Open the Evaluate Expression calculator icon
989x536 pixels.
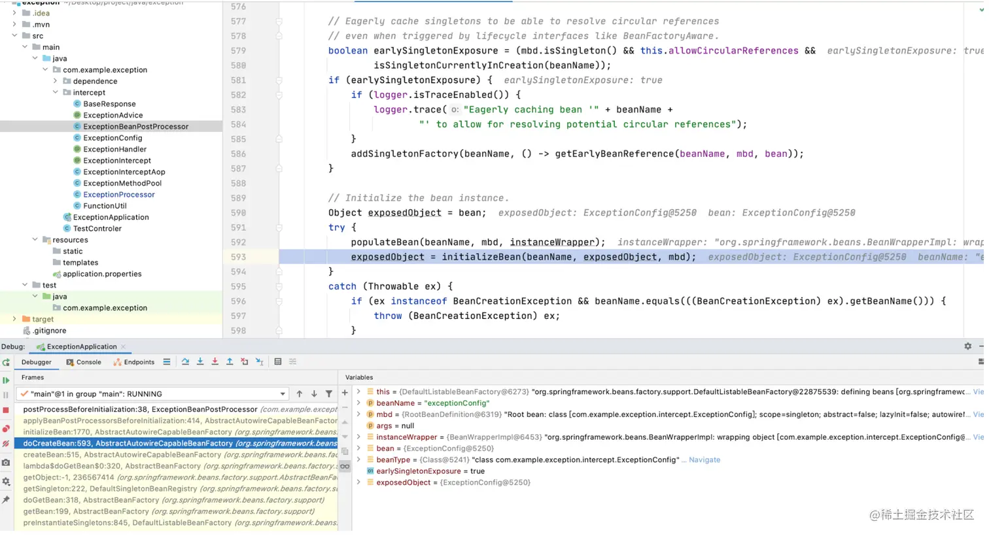click(x=278, y=362)
